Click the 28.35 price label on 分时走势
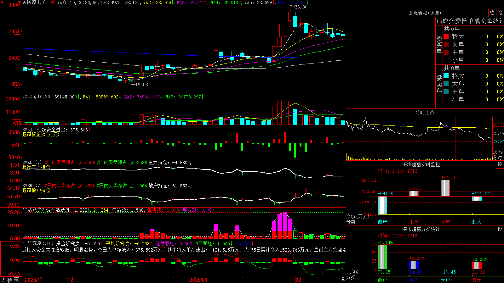Viewport: 504px width, 283px height. point(498,125)
